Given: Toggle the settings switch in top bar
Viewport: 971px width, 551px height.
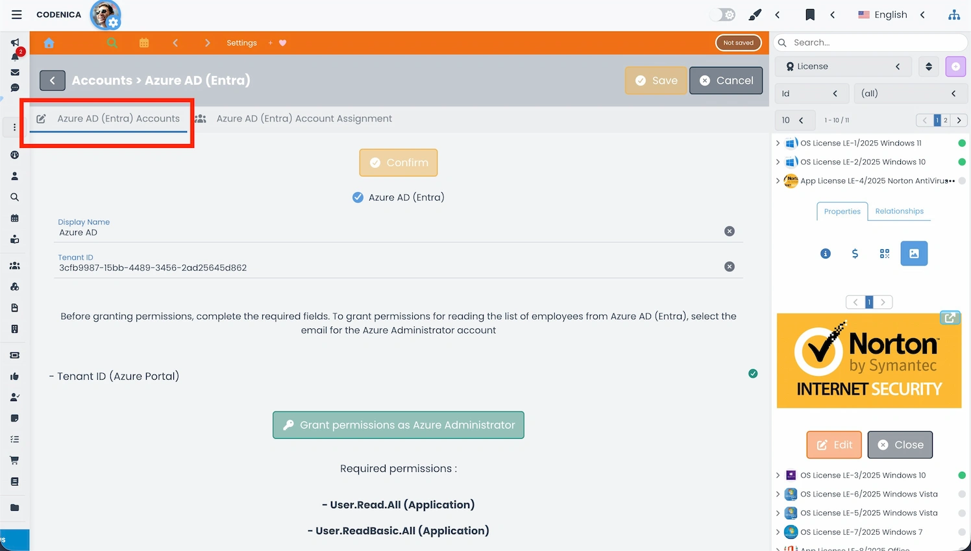Looking at the screenshot, I should (722, 14).
